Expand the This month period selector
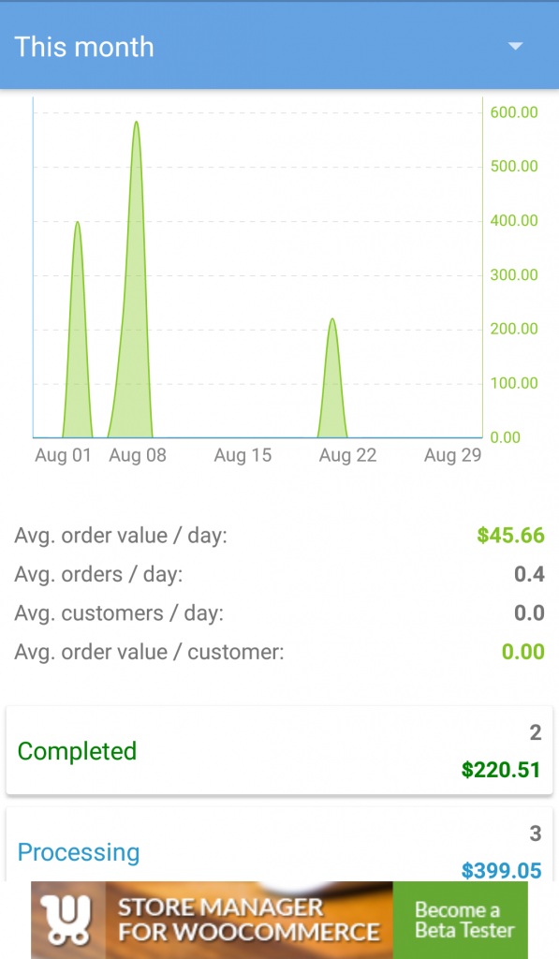 click(83, 46)
